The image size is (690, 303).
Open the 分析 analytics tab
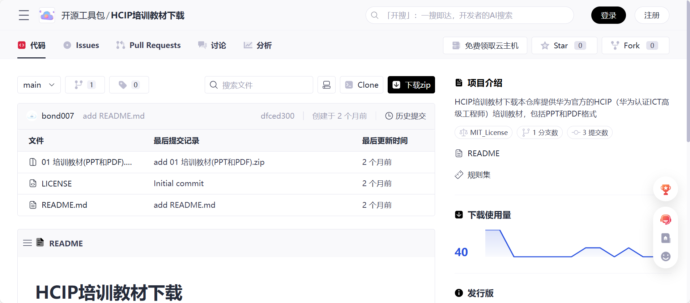tap(257, 45)
